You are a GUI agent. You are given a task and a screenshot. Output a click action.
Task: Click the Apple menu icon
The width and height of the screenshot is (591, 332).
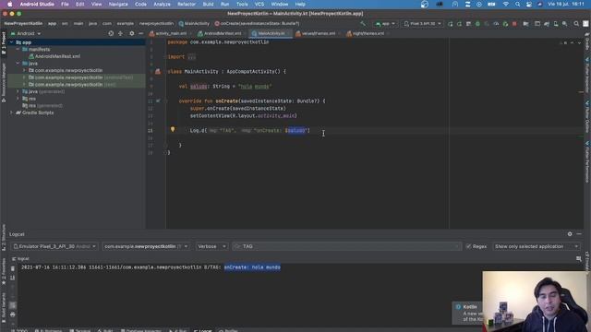[x=9, y=4]
